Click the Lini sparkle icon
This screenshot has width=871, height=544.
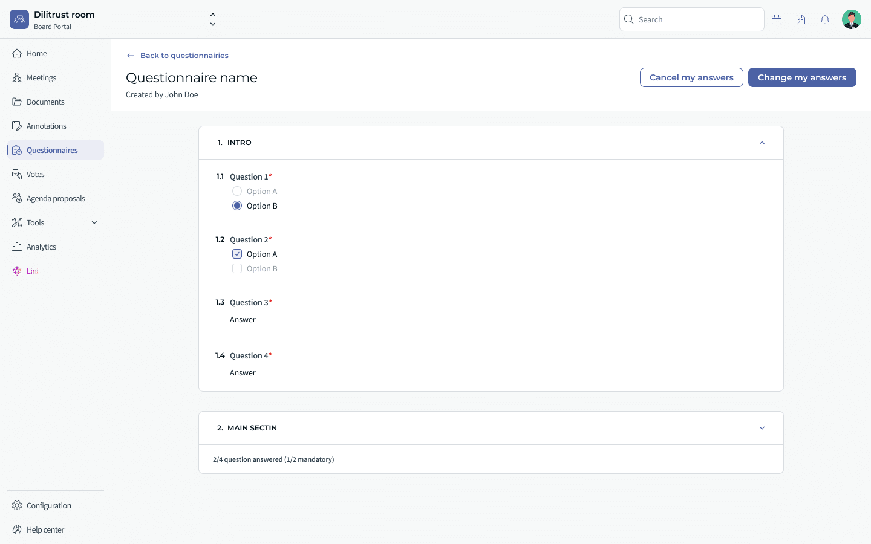pos(17,271)
